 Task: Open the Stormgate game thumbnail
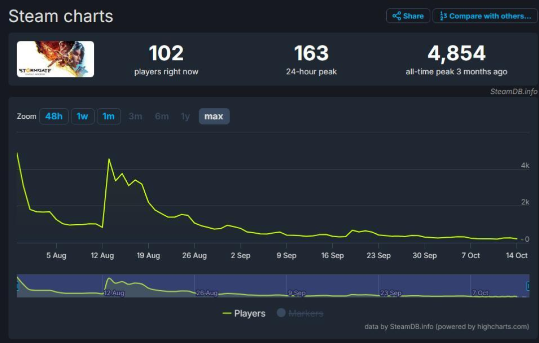click(55, 59)
